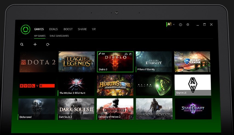Viewport: 234px width, 135px height.
Task: Select the League of Legends tile
Action: click(77, 62)
